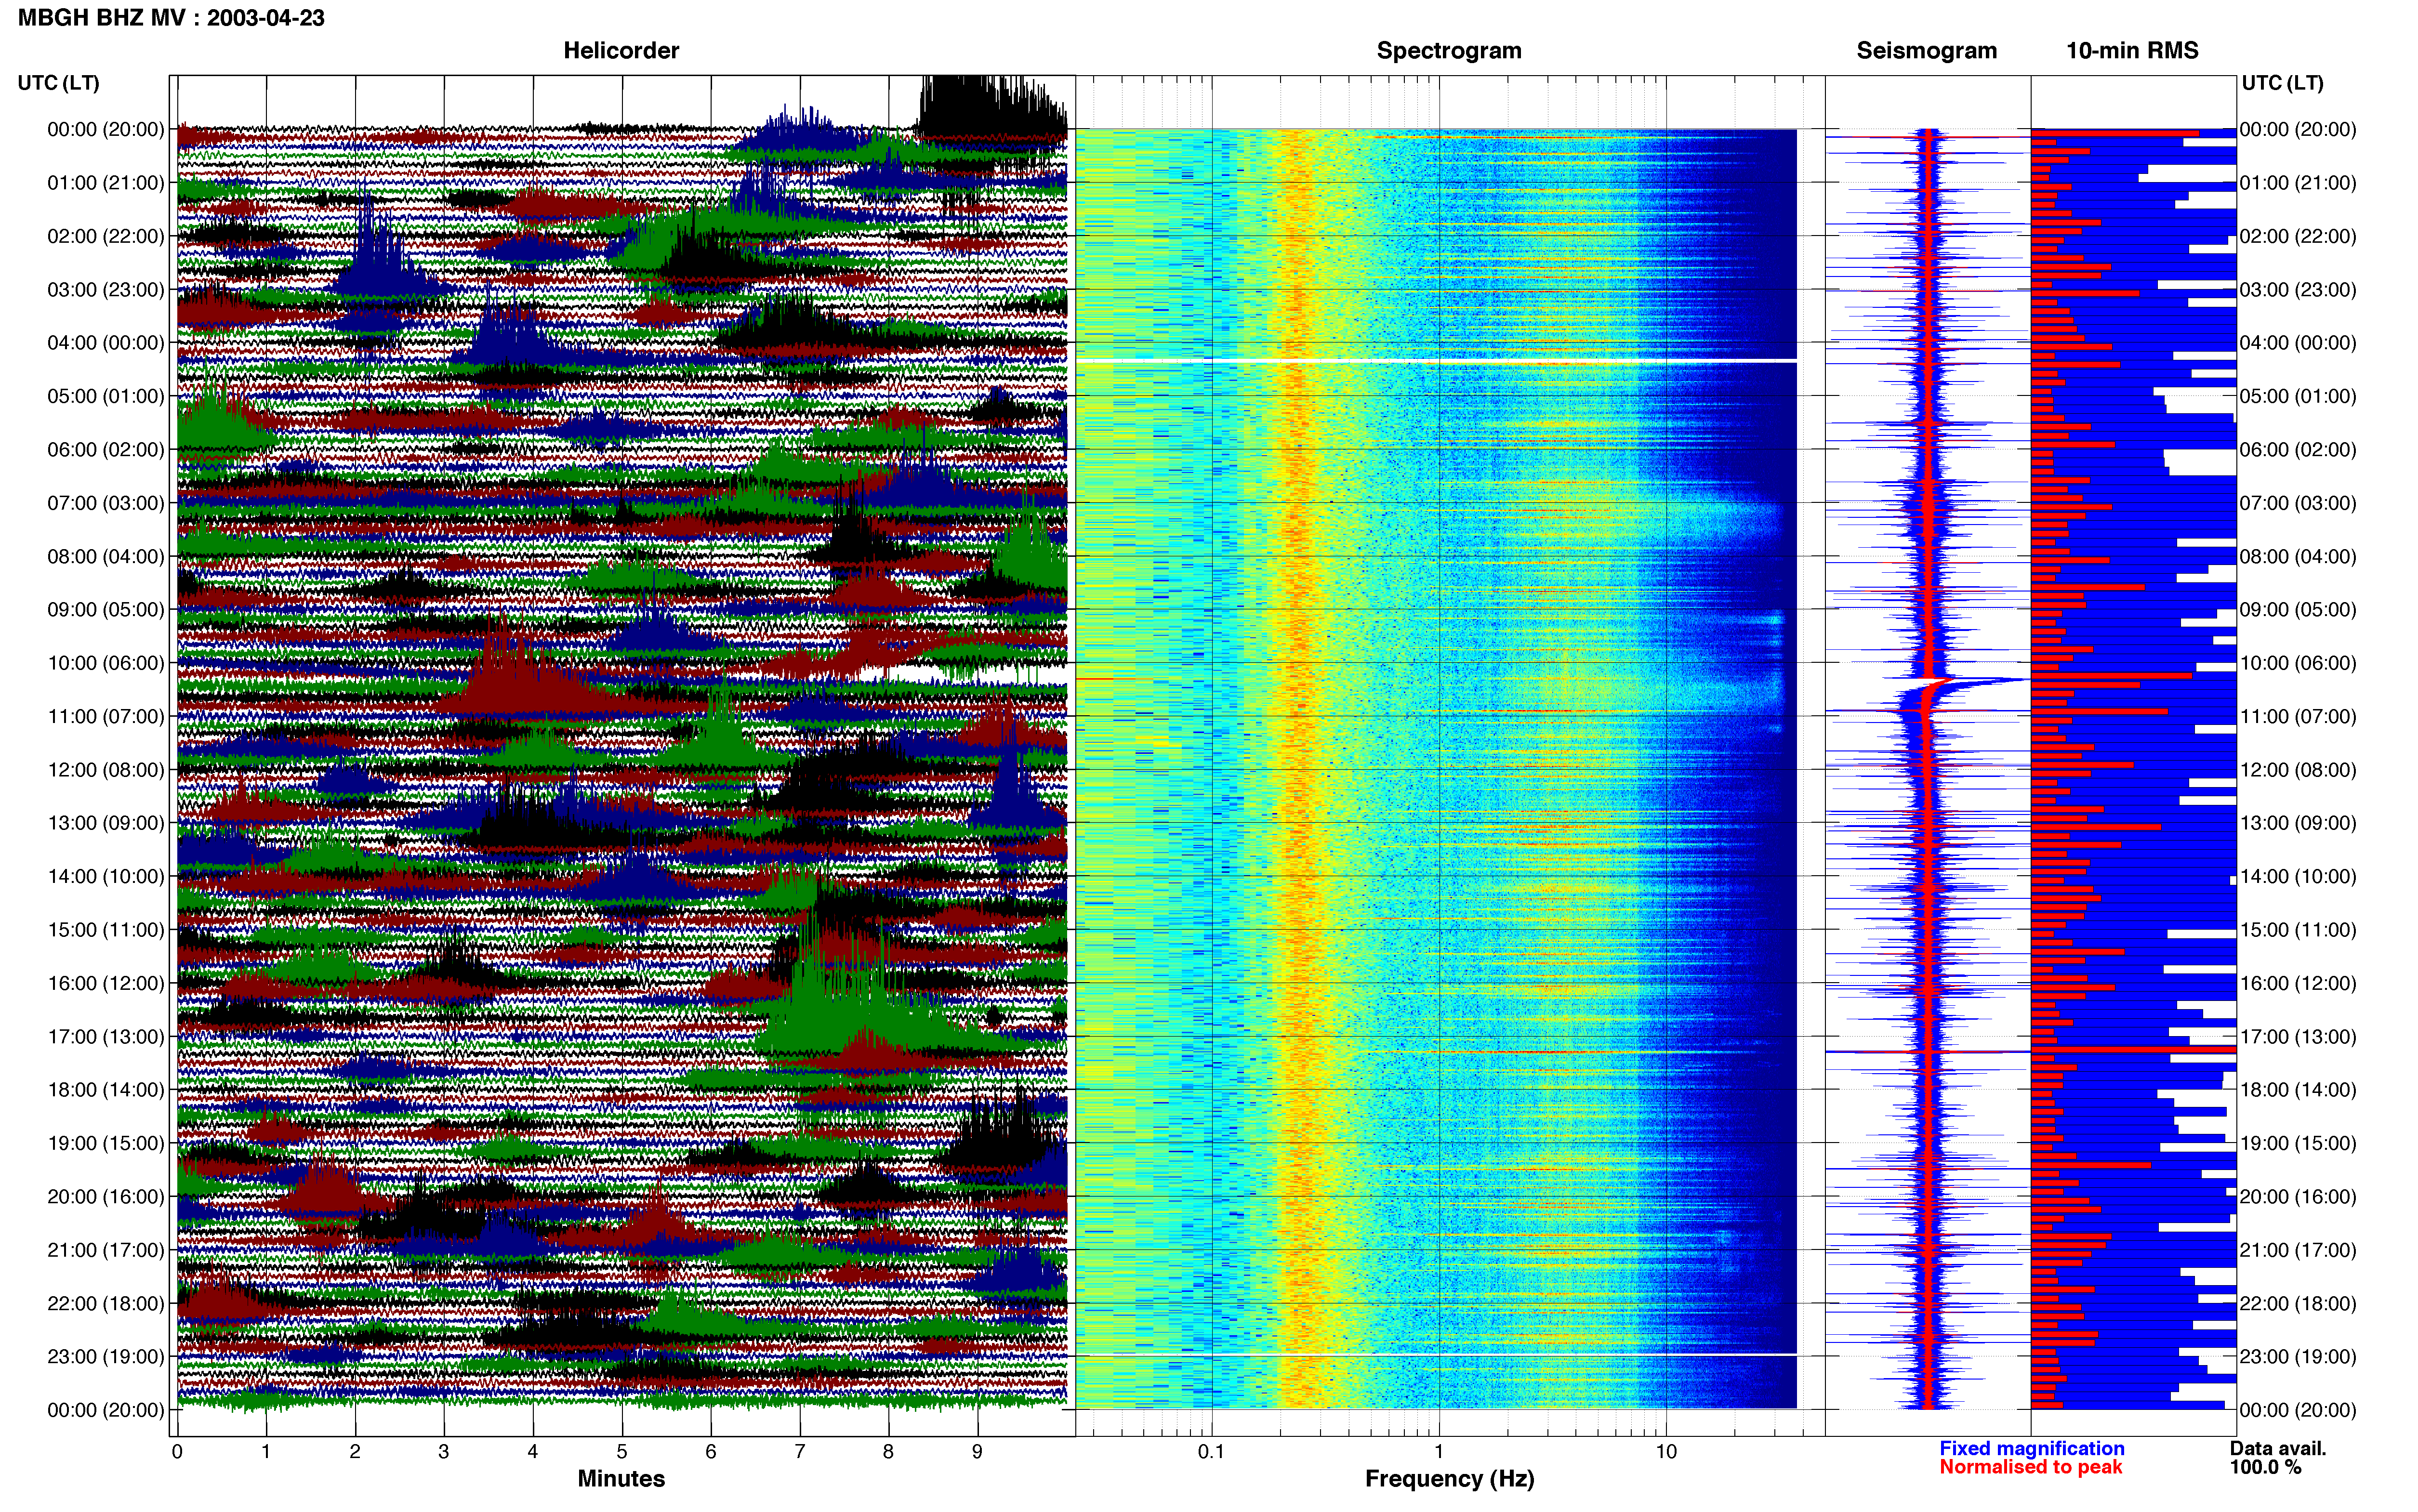The image size is (2418, 1512).
Task: Select the '10-min RMS' panel heading
Action: (x=2132, y=51)
